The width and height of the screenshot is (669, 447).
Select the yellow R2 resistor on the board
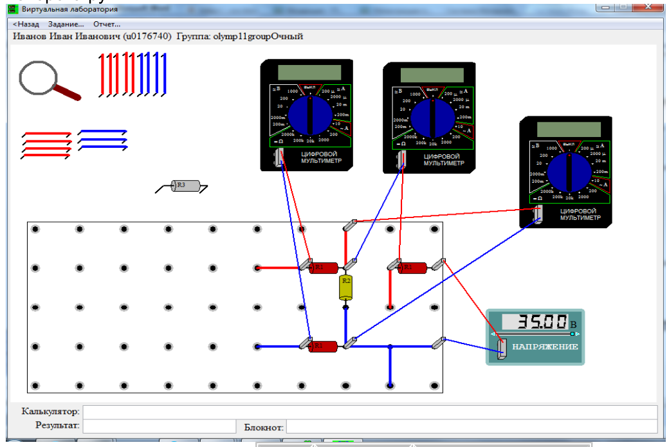coord(345,288)
